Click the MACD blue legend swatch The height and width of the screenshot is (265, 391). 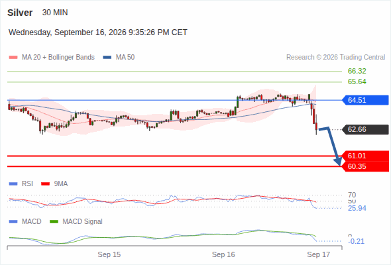click(x=13, y=222)
